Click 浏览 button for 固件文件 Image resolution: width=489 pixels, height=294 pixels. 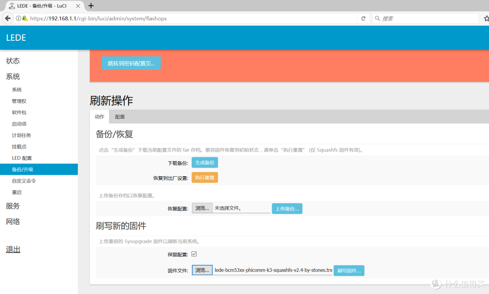202,270
